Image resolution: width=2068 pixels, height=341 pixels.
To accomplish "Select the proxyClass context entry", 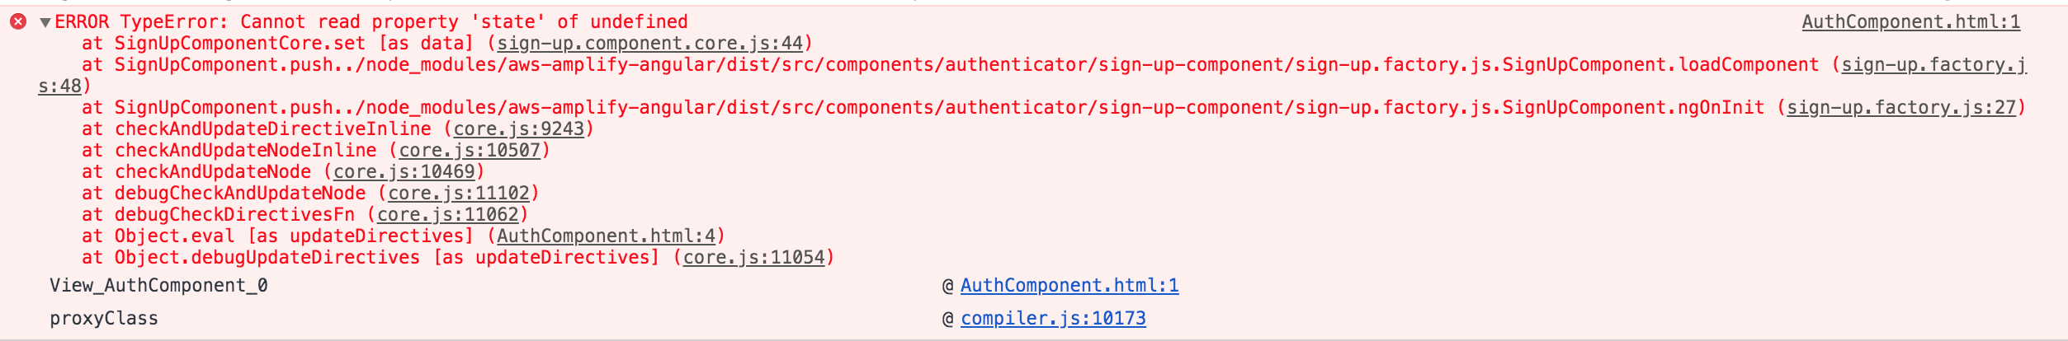I will [104, 319].
